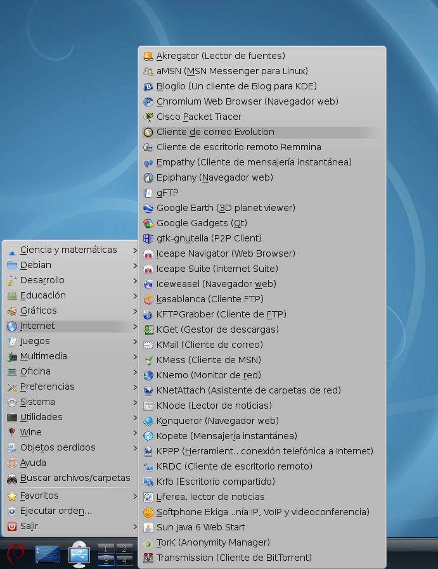This screenshot has width=438, height=569.
Task: Open the Oficina menu category
Action: (71, 372)
